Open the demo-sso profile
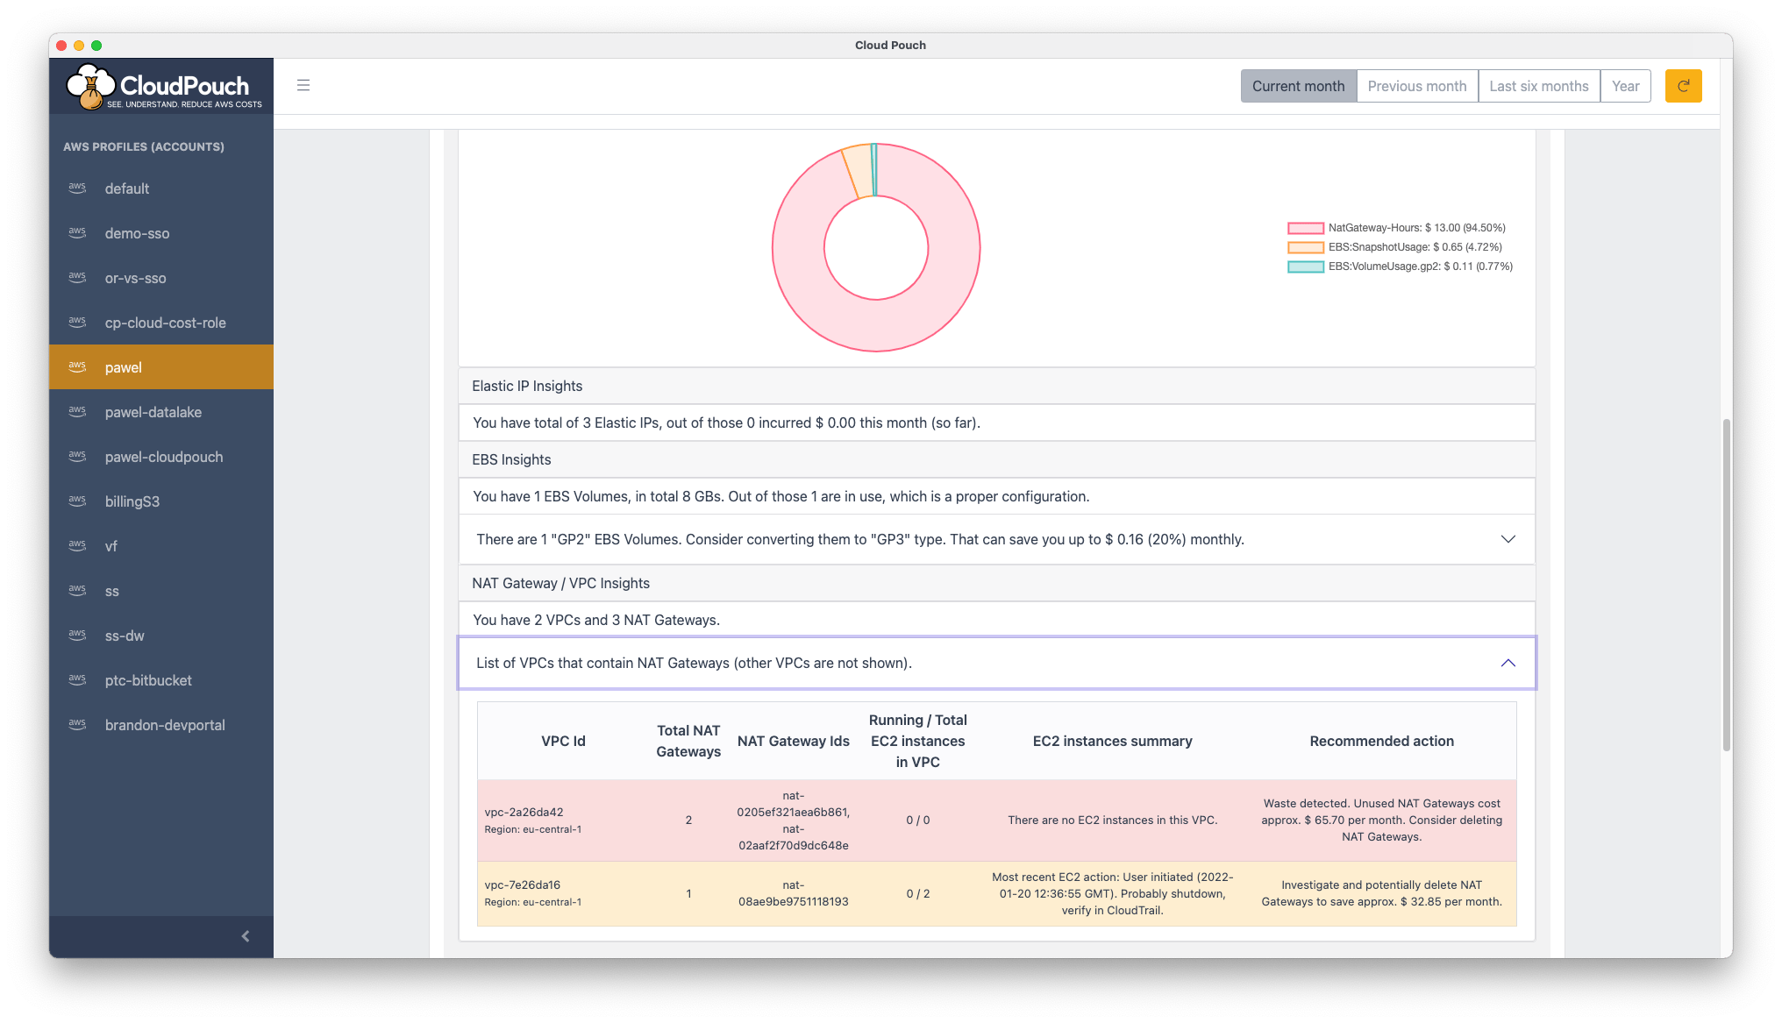 161,233
